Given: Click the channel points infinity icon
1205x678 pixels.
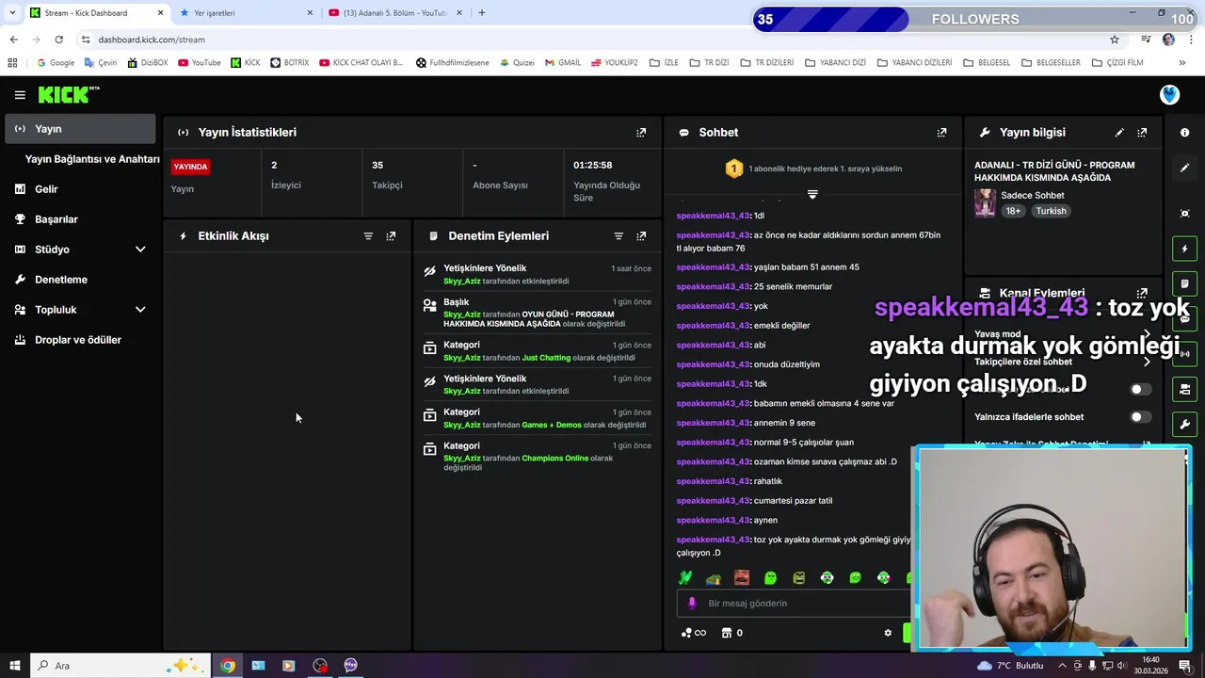Looking at the screenshot, I should click(694, 633).
